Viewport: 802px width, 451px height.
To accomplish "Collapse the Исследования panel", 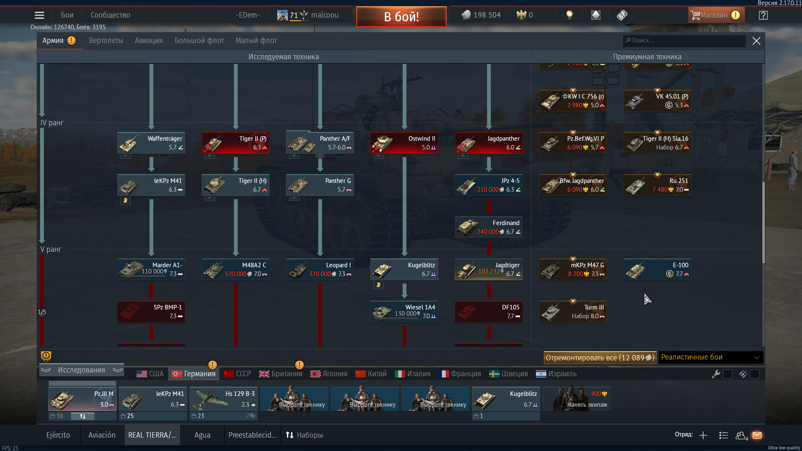I will point(81,370).
